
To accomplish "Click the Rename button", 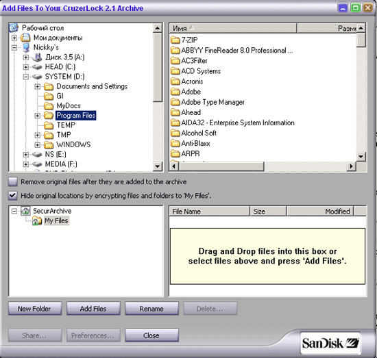I will (x=151, y=309).
